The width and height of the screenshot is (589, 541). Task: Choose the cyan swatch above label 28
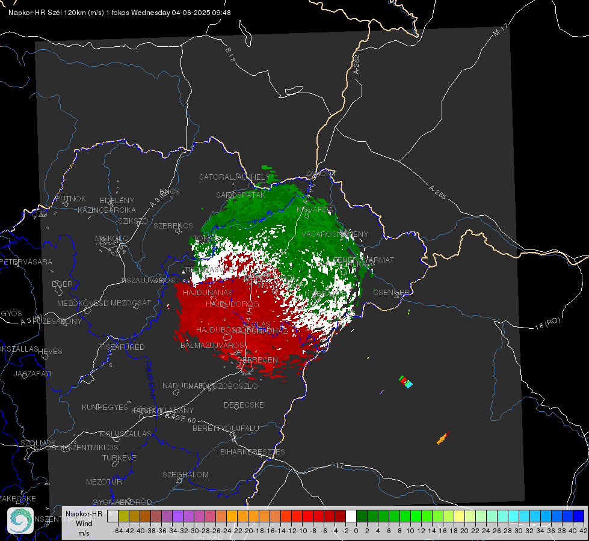tap(514, 516)
